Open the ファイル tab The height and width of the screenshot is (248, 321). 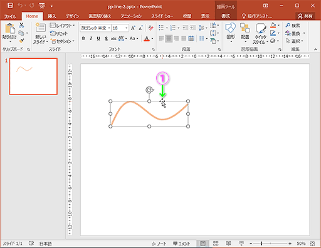pyautogui.click(x=10, y=16)
